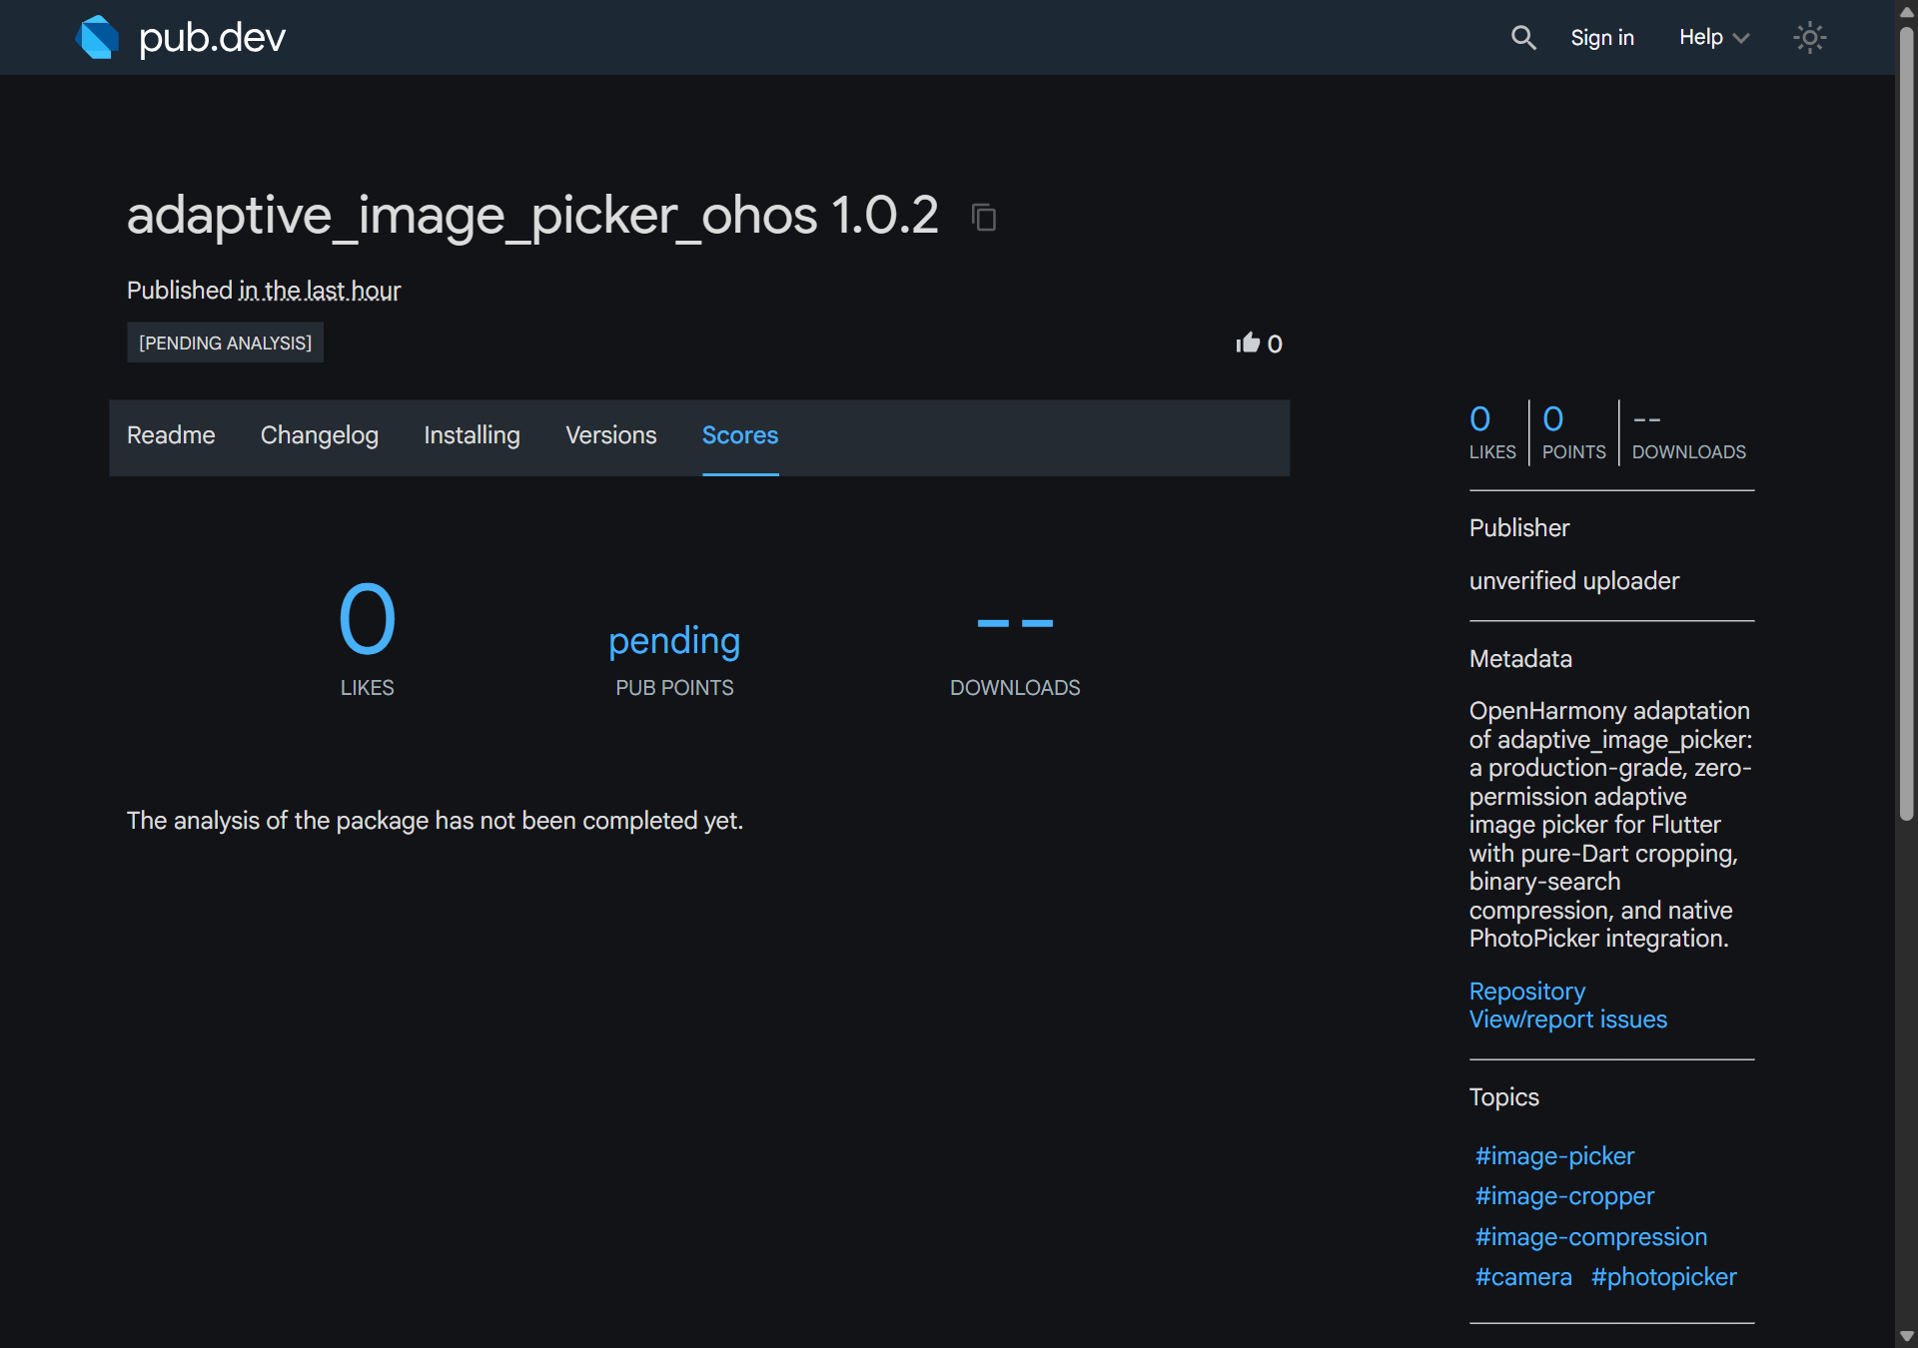Select the Scores tab
This screenshot has height=1348, width=1918.
pos(740,436)
